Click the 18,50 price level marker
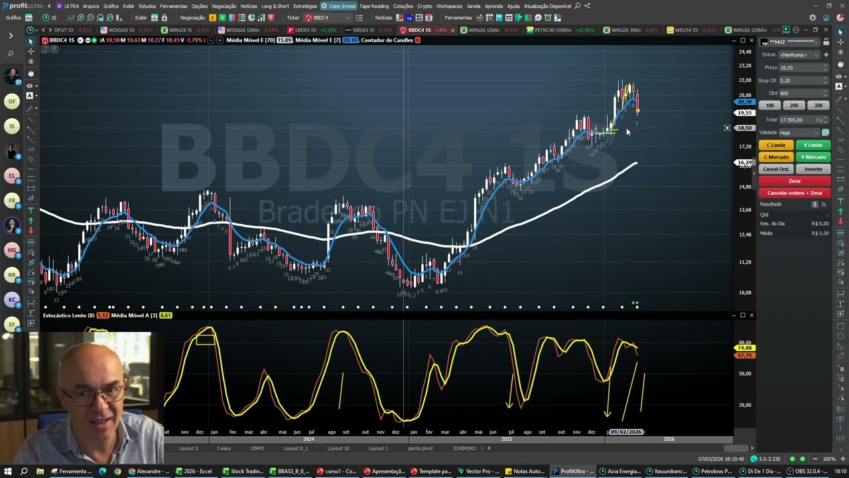The image size is (849, 478). (x=745, y=127)
